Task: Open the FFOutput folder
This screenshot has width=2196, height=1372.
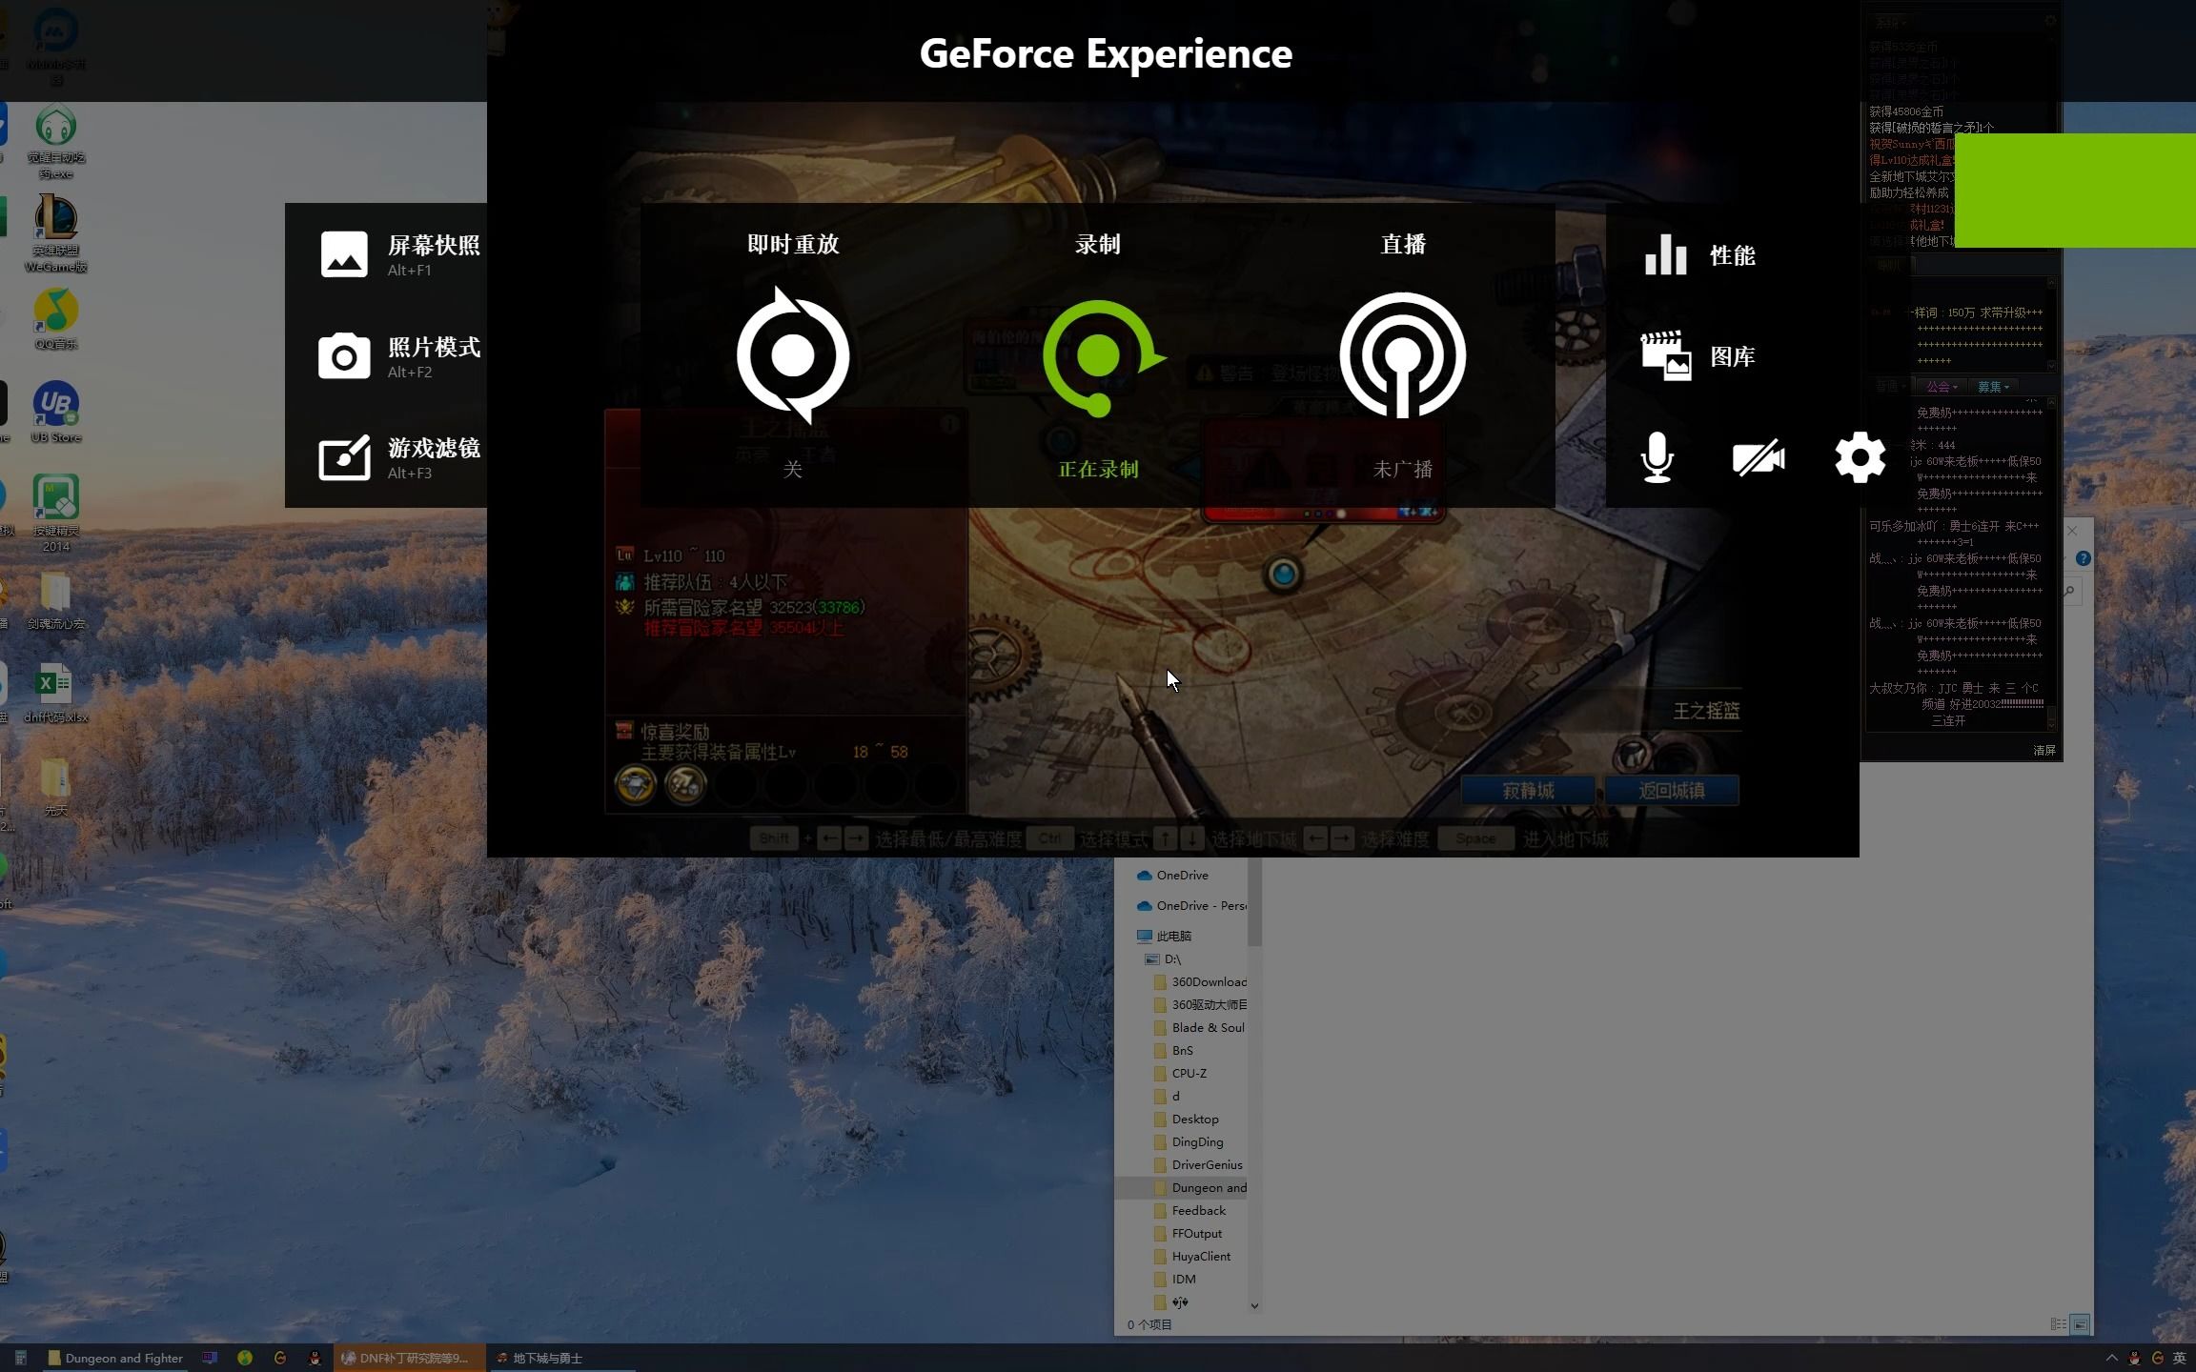Action: (1188, 1234)
